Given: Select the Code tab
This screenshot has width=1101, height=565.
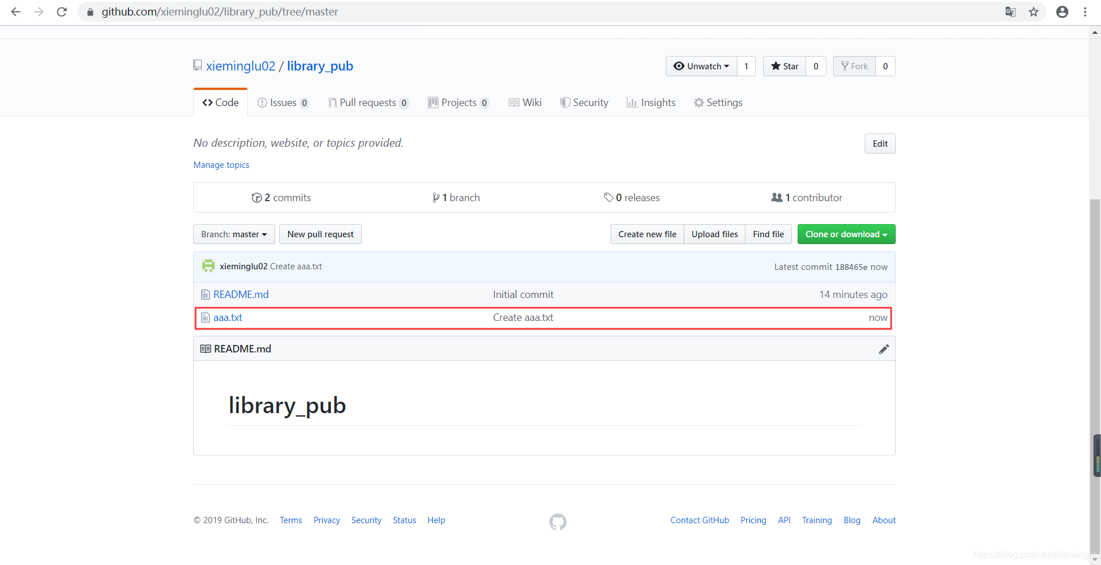Looking at the screenshot, I should tap(221, 102).
